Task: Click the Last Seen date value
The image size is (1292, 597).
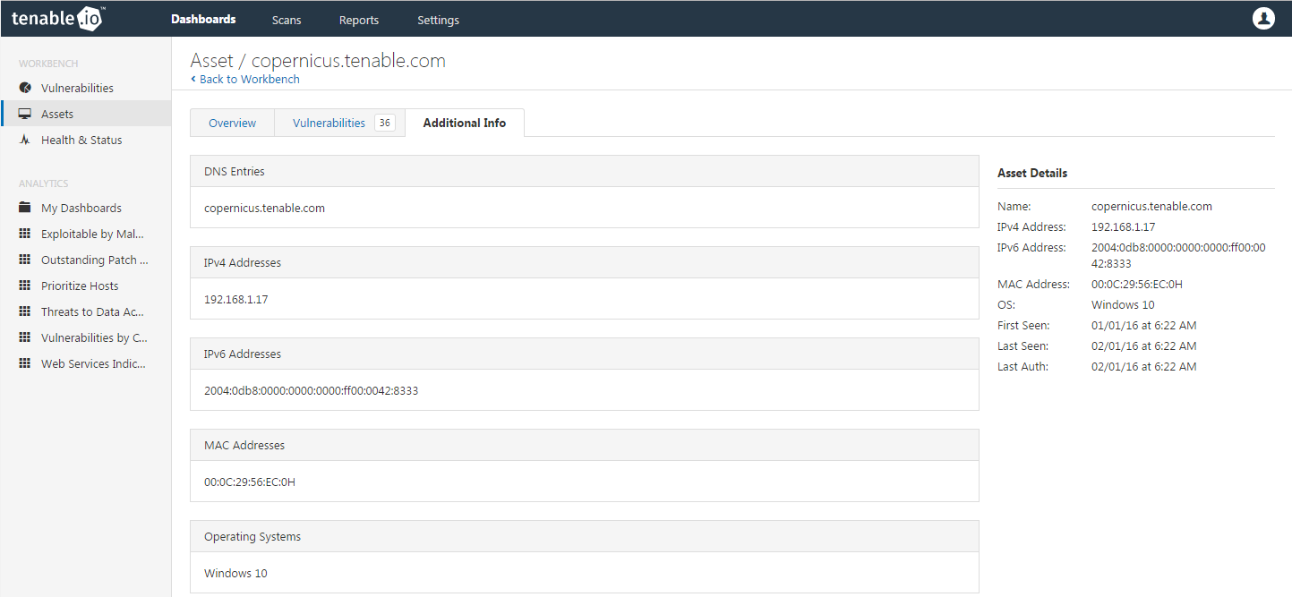Action: (x=1144, y=345)
